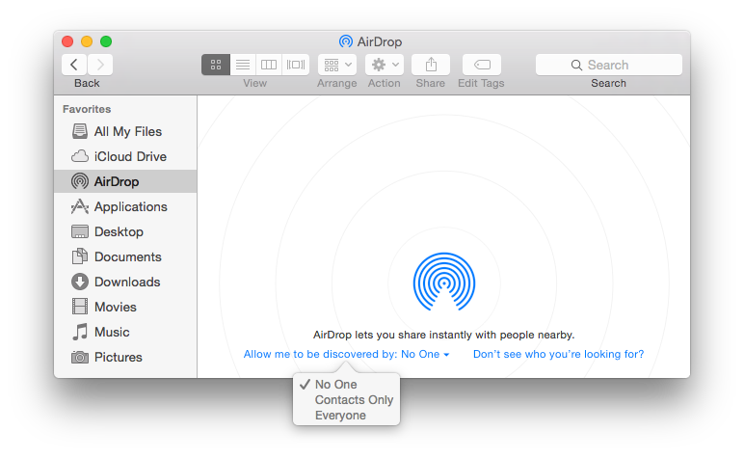This screenshot has width=744, height=458.
Task: Click the magnifying glass in search field
Action: [576, 65]
